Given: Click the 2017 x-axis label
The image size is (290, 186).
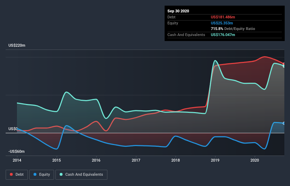Looking at the screenshot, I should pyautogui.click(x=136, y=160).
